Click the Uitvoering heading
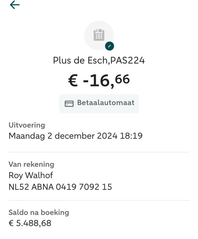The width and height of the screenshot is (198, 239). (x=27, y=125)
